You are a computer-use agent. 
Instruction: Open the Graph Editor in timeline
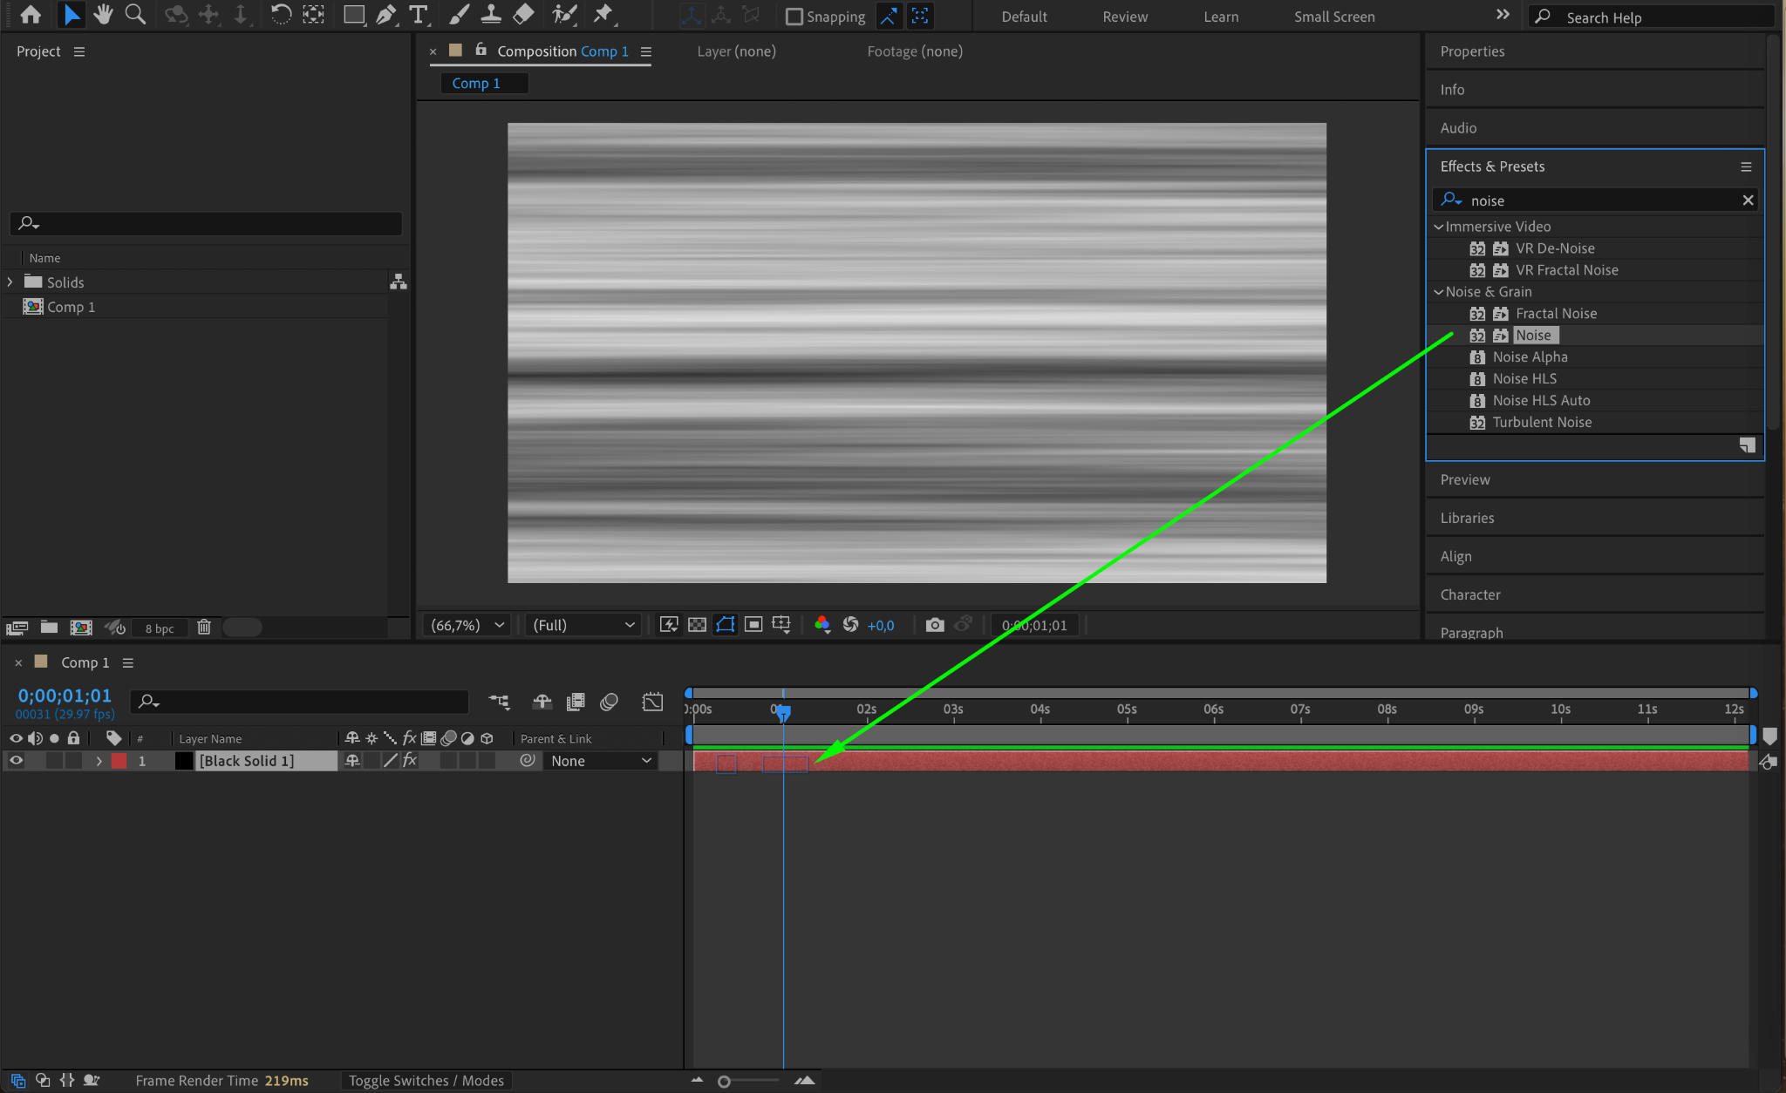(x=652, y=702)
